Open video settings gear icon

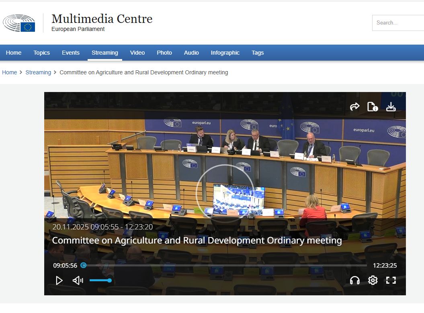tap(373, 280)
